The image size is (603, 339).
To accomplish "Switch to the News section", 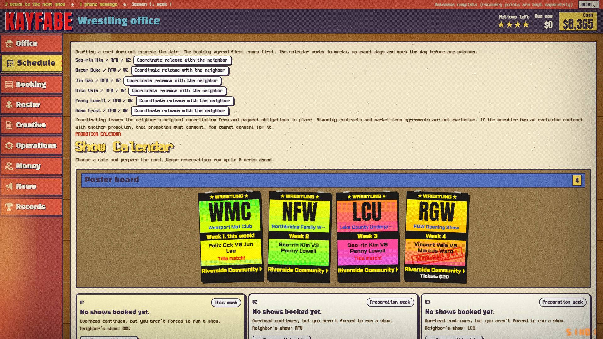I will pos(31,186).
